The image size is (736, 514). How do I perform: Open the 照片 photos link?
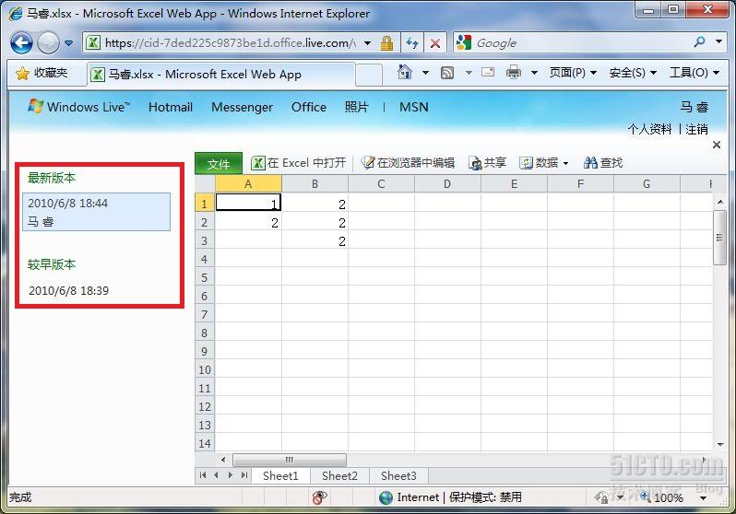click(356, 107)
